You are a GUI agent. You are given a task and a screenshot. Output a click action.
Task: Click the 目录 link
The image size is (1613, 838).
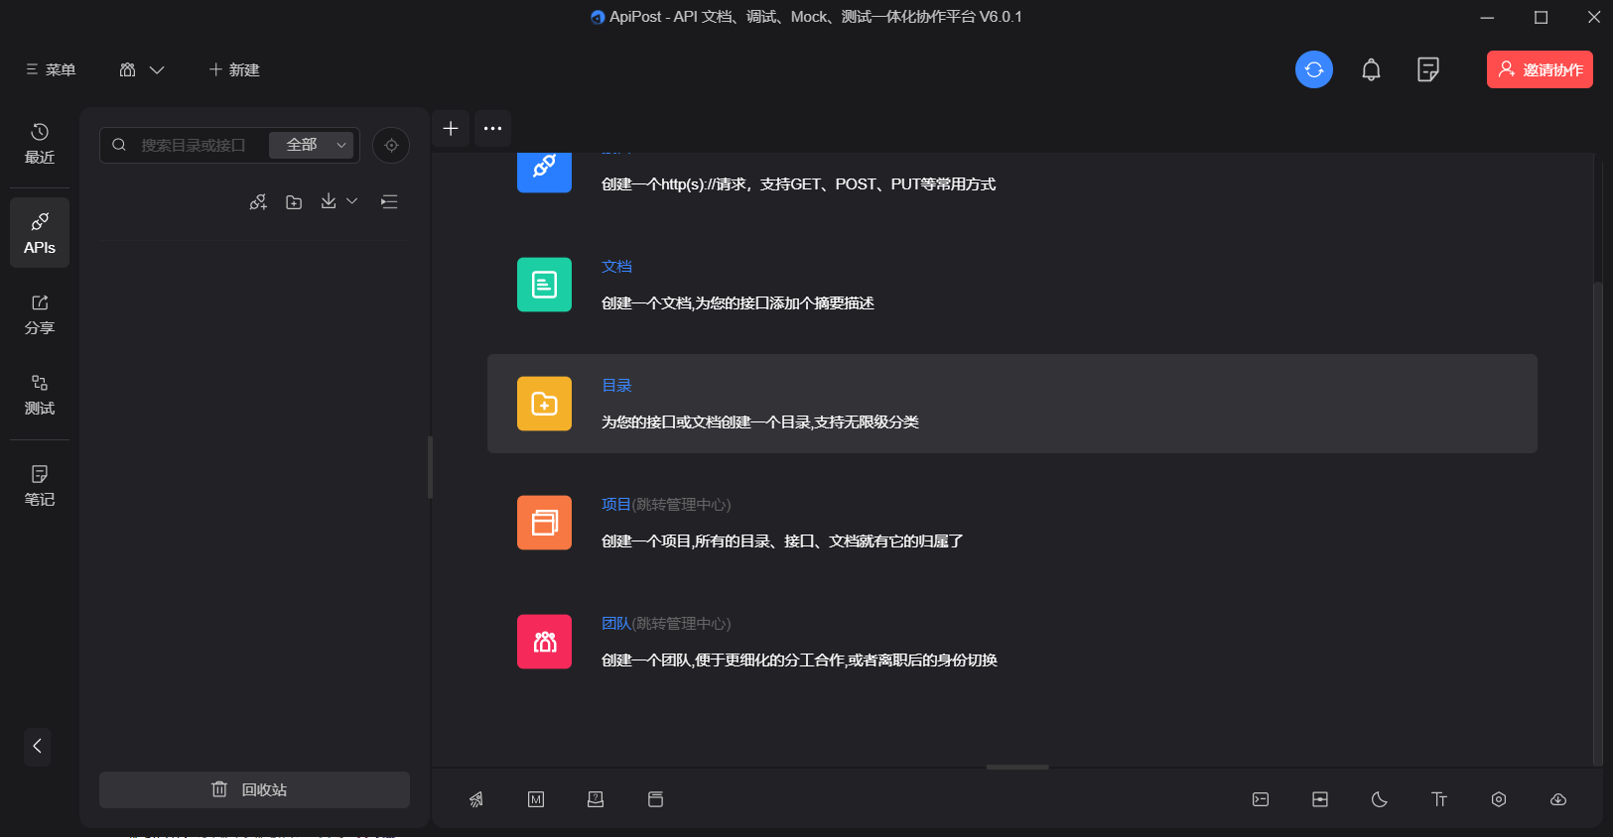pos(616,385)
